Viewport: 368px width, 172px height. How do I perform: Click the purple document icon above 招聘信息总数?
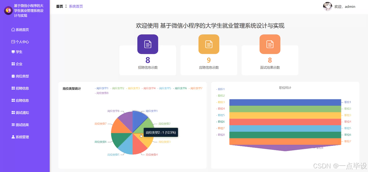point(148,44)
